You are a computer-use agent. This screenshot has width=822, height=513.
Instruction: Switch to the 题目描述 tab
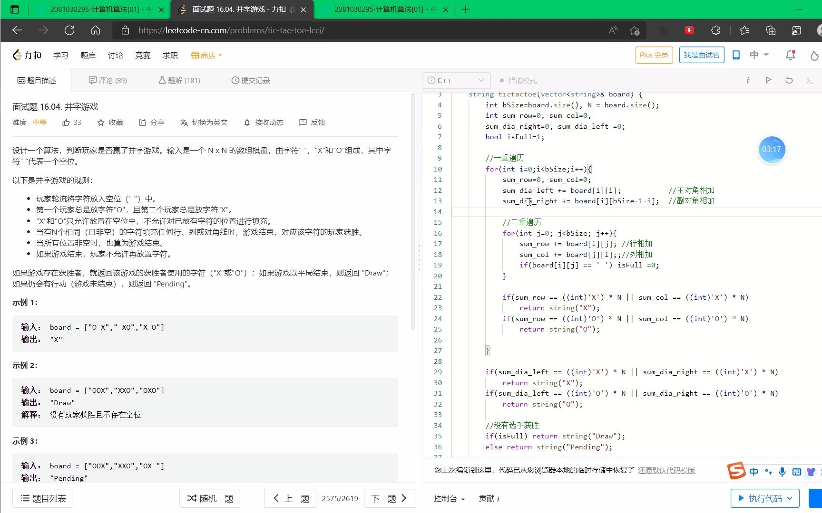(x=37, y=81)
